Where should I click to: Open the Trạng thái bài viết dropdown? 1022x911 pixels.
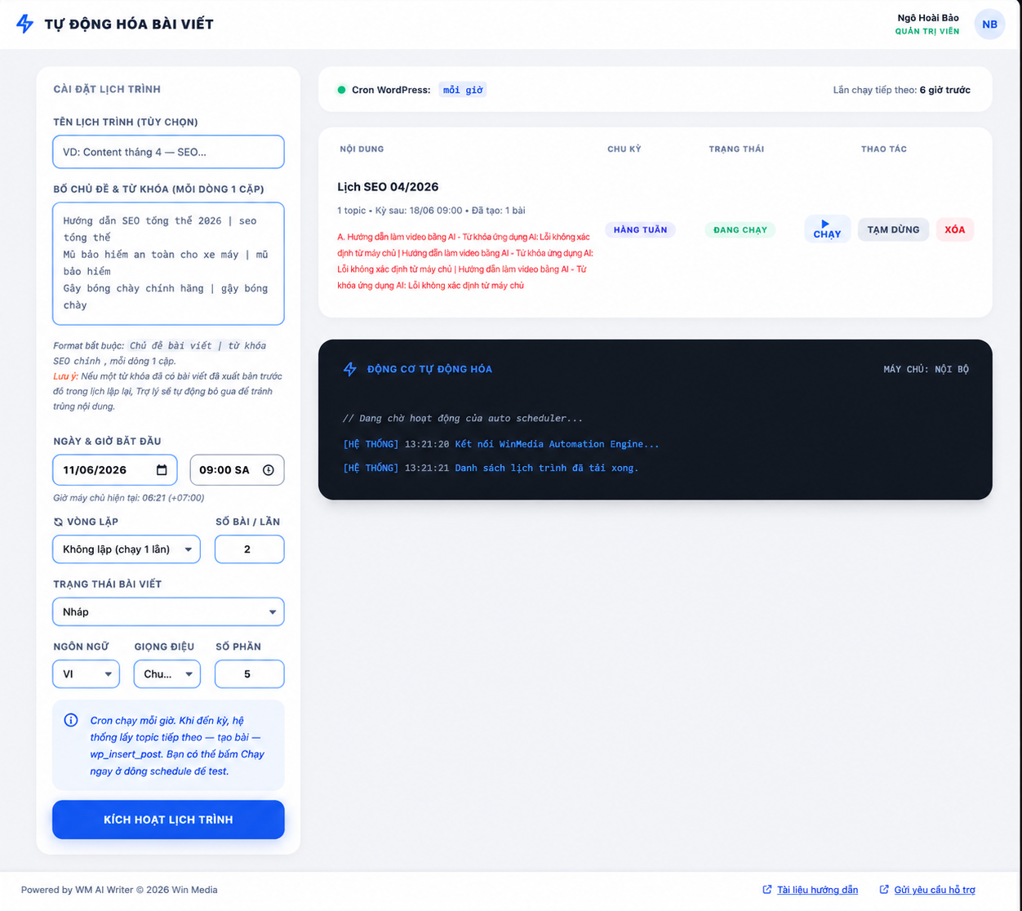coord(168,612)
